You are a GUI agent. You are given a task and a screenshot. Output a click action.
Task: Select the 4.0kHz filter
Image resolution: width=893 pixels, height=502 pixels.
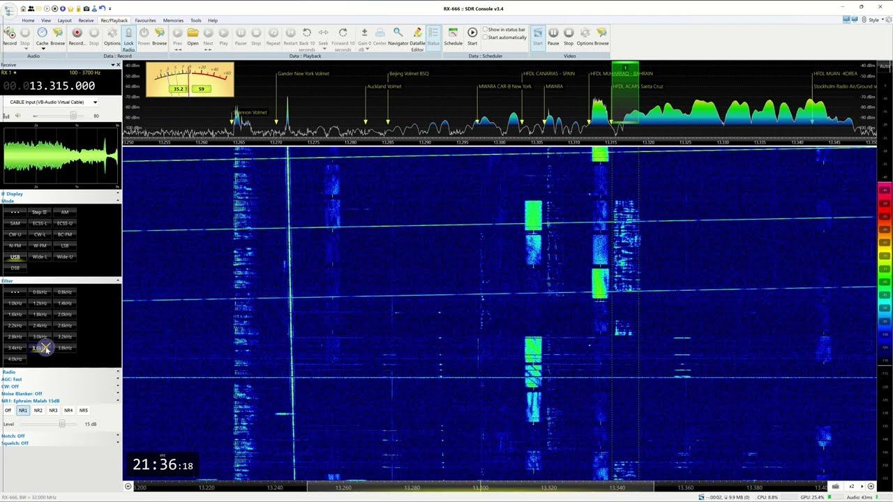tap(15, 359)
